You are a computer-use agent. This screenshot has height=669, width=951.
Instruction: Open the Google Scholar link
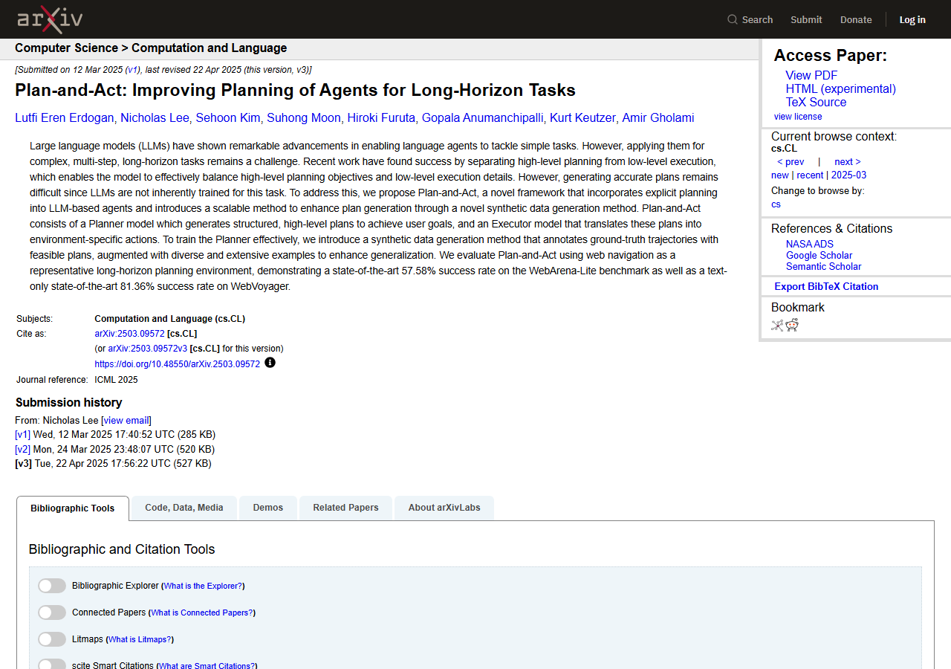tap(819, 255)
